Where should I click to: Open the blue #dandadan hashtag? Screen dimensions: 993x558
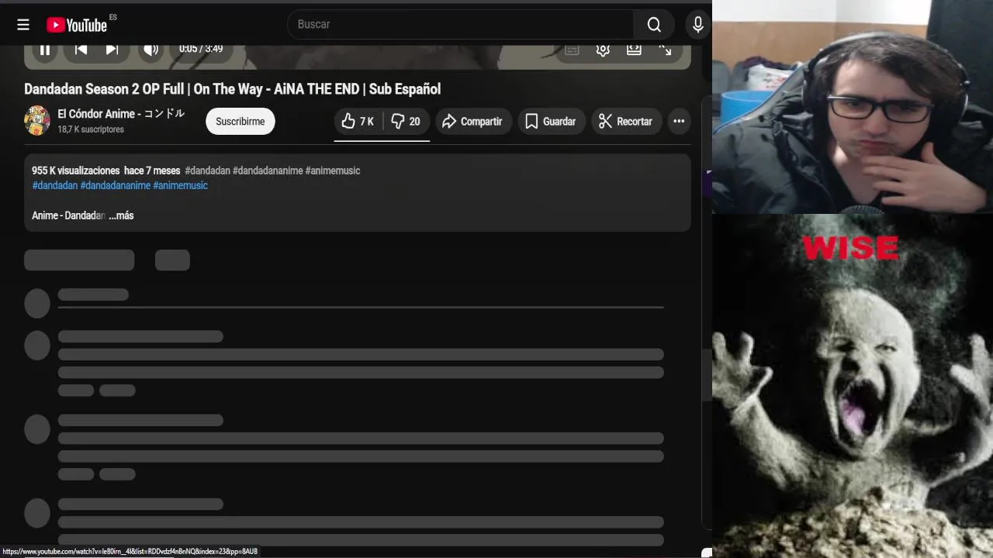pyautogui.click(x=55, y=186)
